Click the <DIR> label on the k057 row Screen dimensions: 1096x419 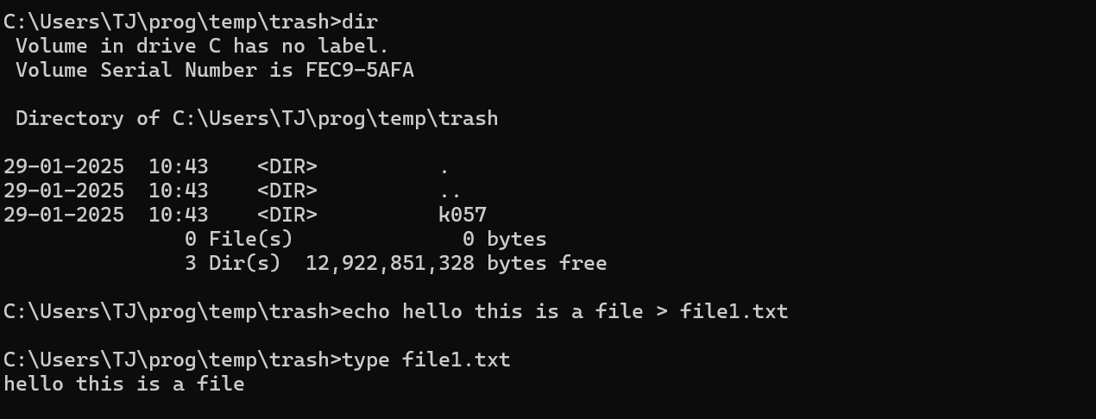pyautogui.click(x=287, y=215)
